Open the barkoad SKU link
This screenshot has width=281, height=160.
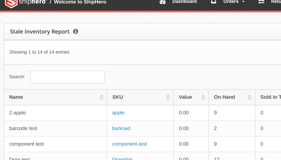(121, 128)
